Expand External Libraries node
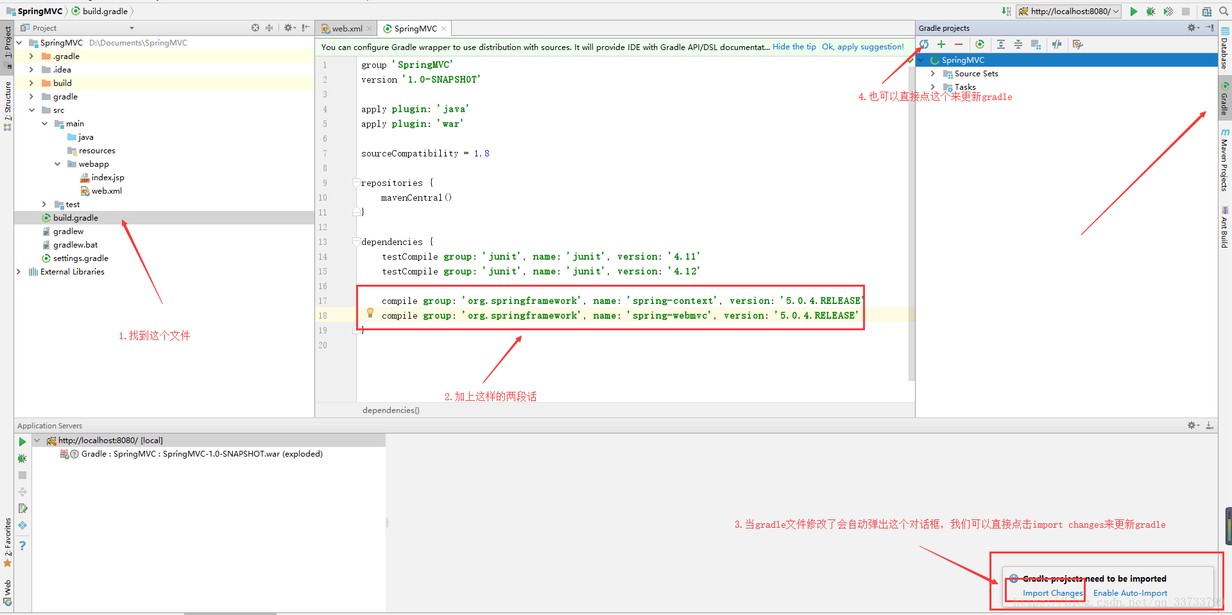Viewport: 1232px width, 615px height. (19, 272)
